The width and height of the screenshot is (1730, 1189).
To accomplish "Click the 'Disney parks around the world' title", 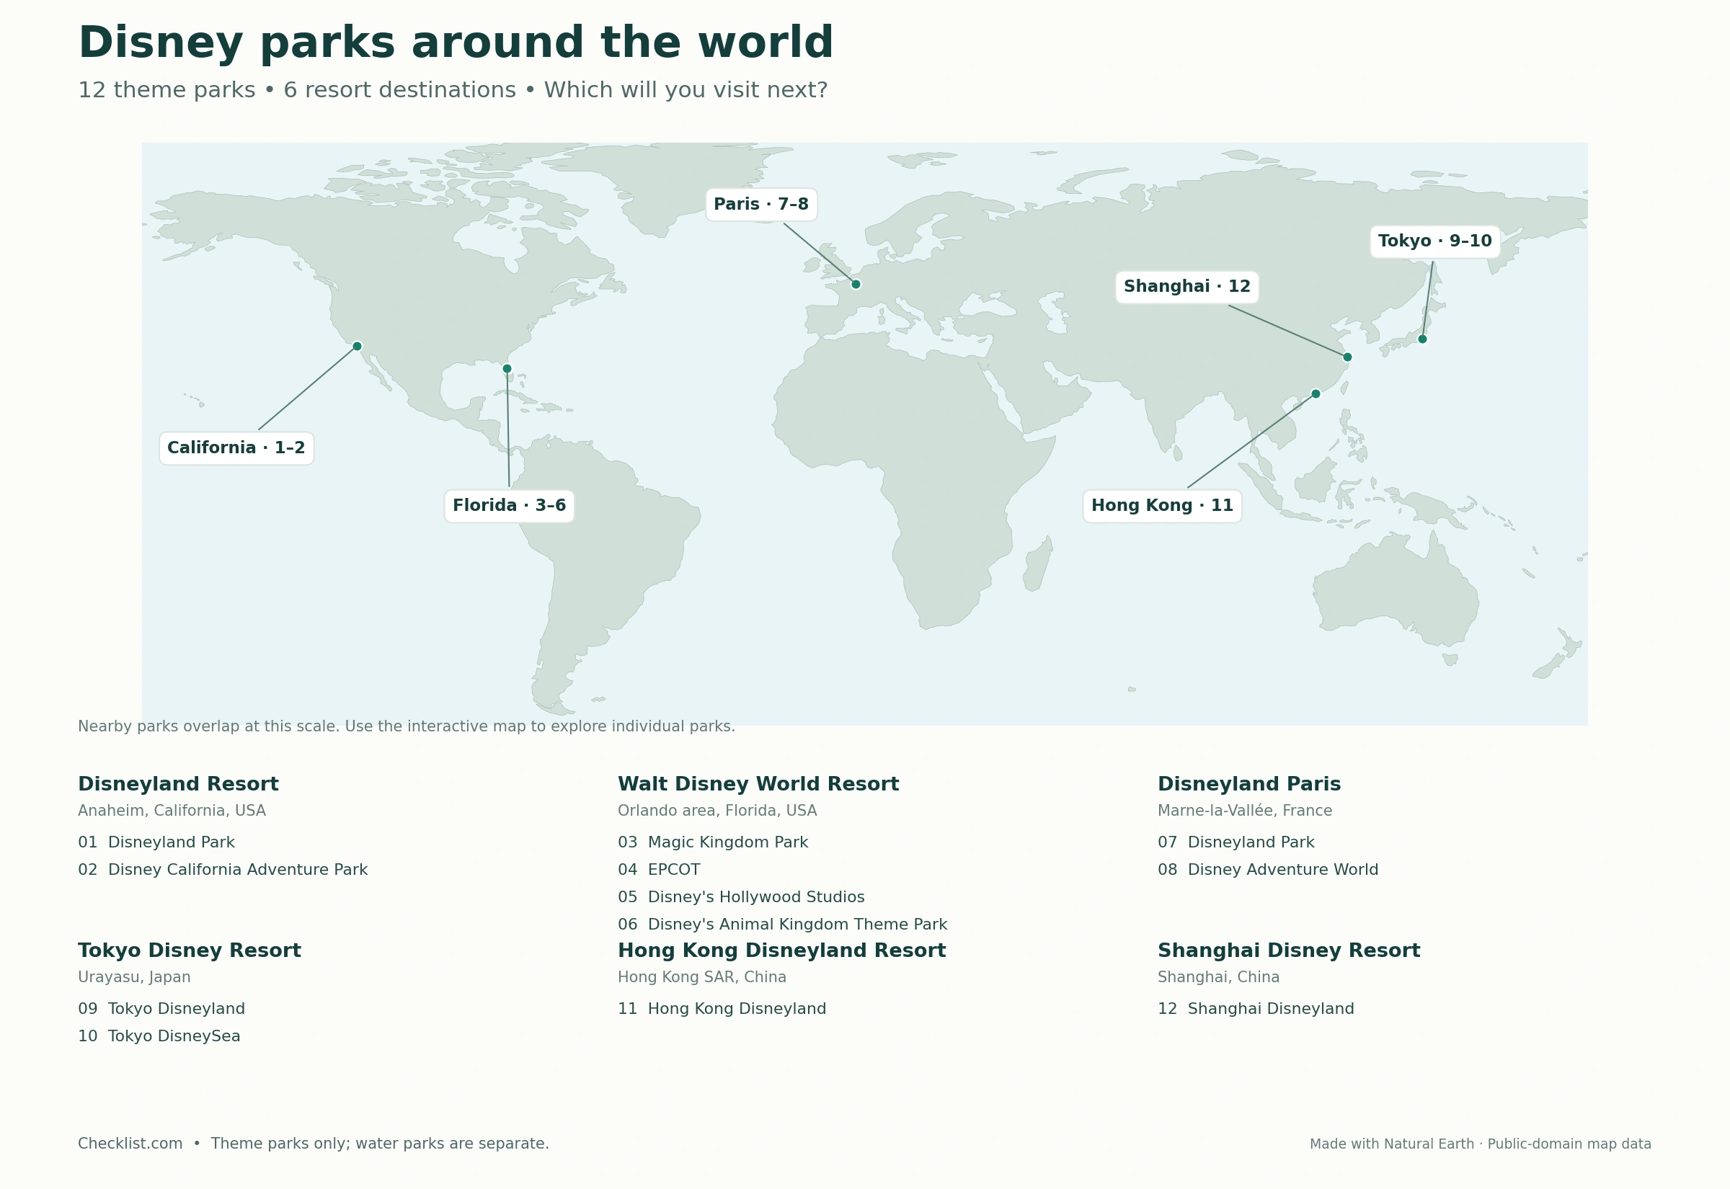I will (456, 42).
